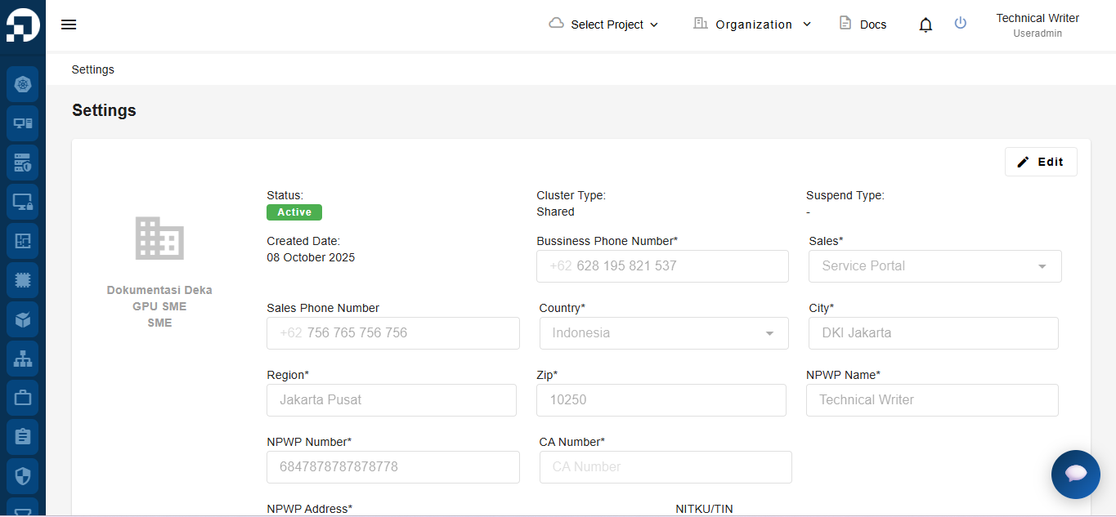The image size is (1116, 517).
Task: Toggle the hamburger navigation menu
Action: (x=69, y=25)
